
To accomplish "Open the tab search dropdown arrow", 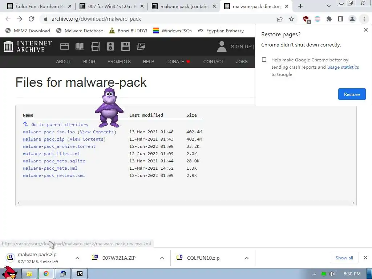I will click(328, 7).
